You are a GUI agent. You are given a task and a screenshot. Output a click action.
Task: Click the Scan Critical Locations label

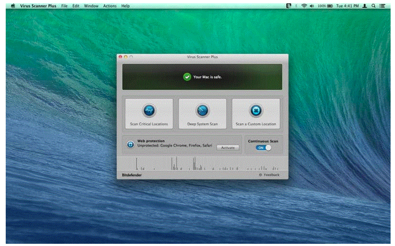tap(149, 124)
